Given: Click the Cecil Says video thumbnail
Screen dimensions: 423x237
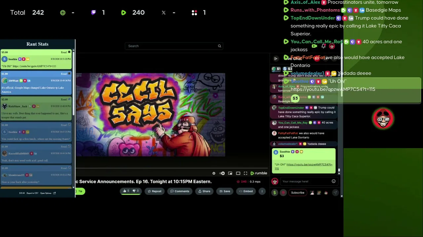Looking at the screenshot, I should click(151, 115).
